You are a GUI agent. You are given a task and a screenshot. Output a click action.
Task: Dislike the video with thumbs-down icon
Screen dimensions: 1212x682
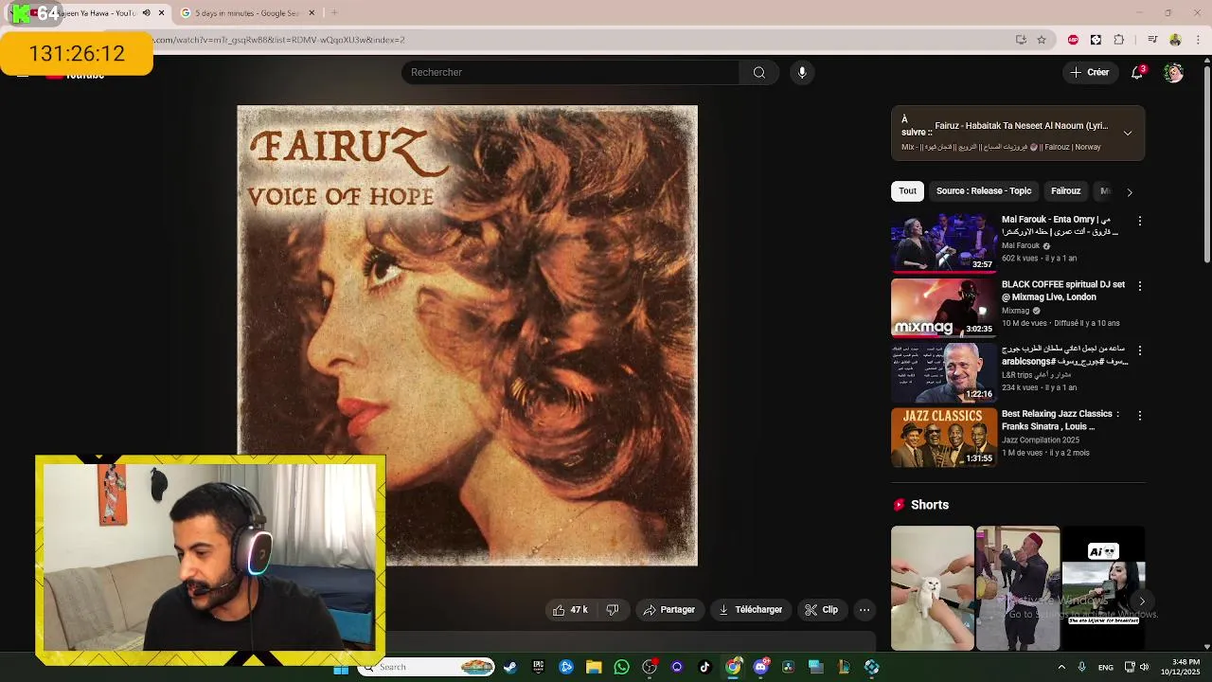click(613, 610)
